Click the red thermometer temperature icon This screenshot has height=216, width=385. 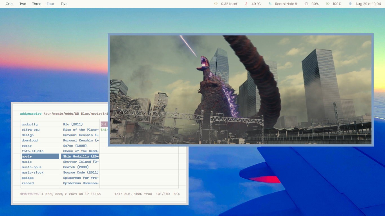tap(246, 4)
